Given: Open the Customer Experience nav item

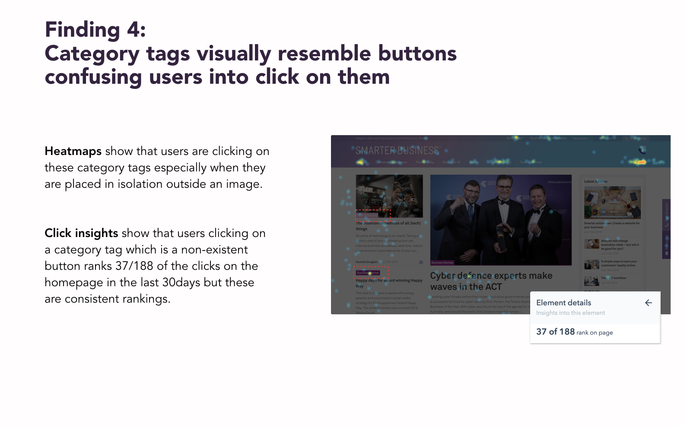Looking at the screenshot, I should 391,162.
